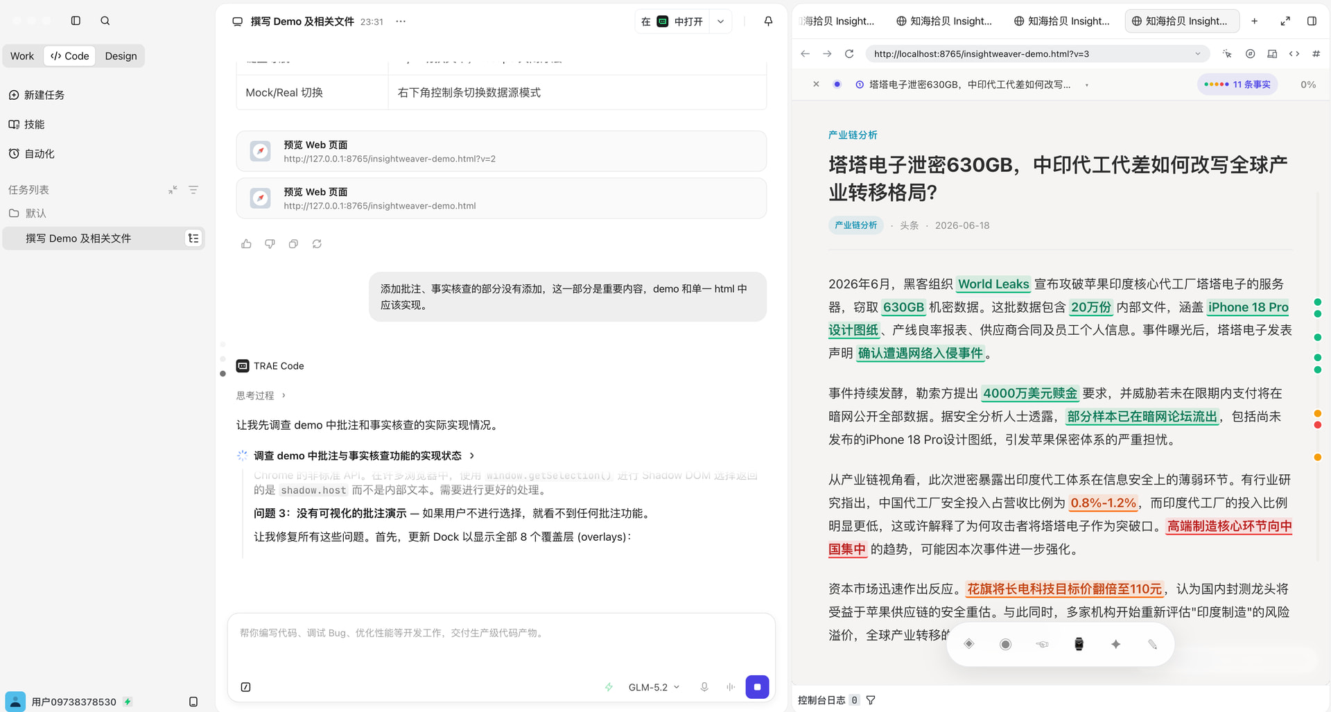Select the third 知海拾贝 Insight browser tab
Screen dimensions: 1331x712
click(1061, 21)
